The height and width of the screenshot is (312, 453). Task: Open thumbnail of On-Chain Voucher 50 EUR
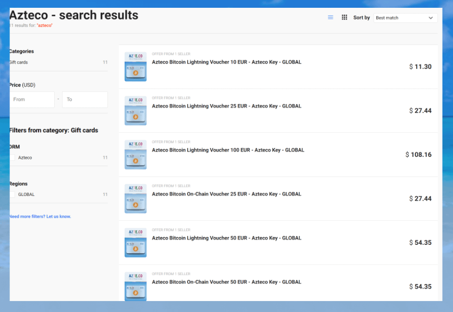(136, 285)
